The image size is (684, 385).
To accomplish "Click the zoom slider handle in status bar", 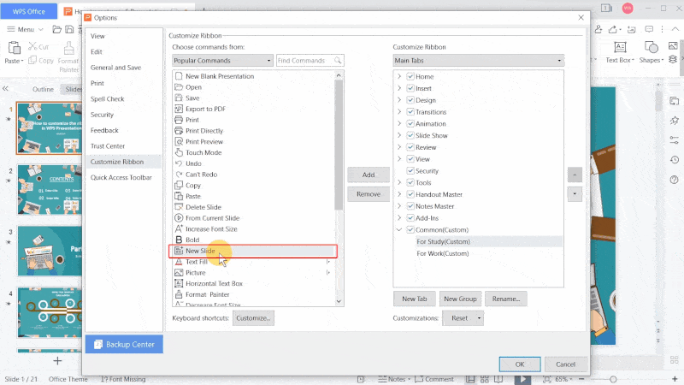I will pyautogui.click(x=613, y=379).
